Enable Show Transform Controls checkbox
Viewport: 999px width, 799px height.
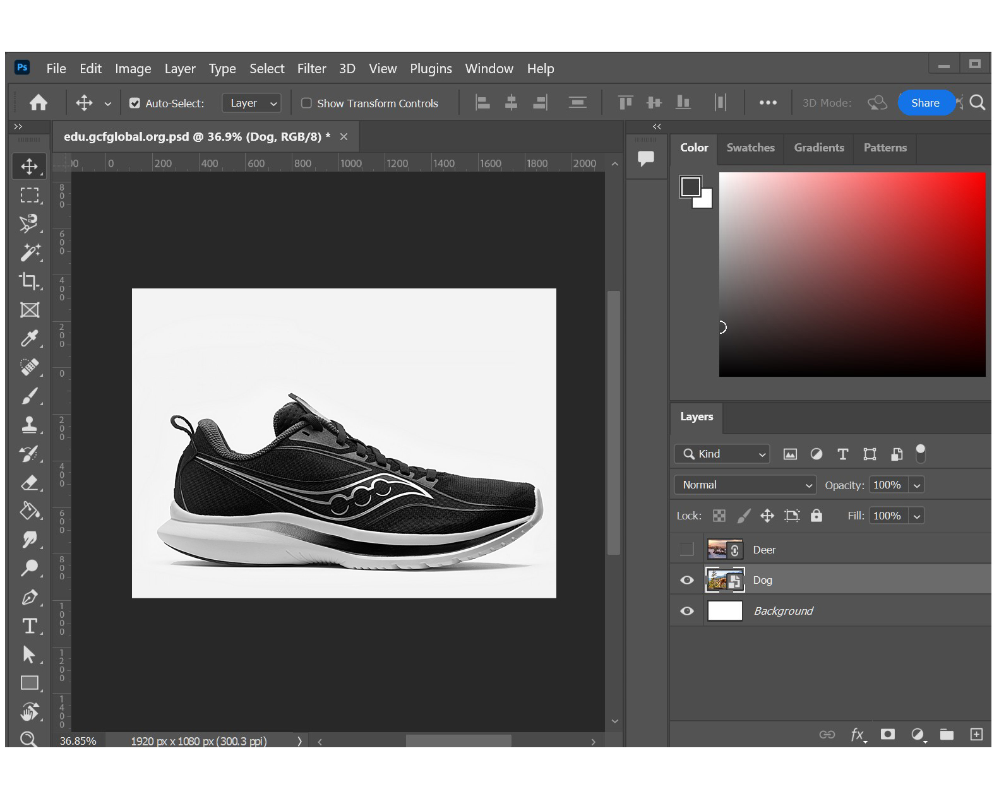coord(306,103)
